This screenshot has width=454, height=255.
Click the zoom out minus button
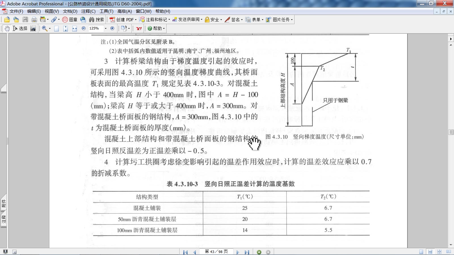tap(84, 28)
